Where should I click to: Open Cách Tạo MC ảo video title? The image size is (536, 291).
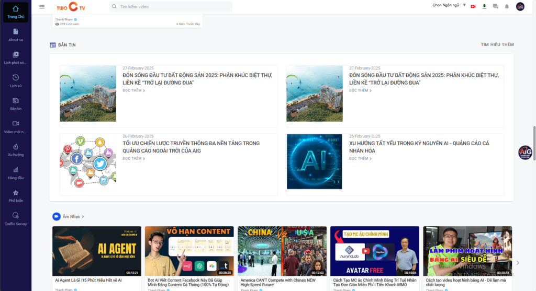(375, 283)
